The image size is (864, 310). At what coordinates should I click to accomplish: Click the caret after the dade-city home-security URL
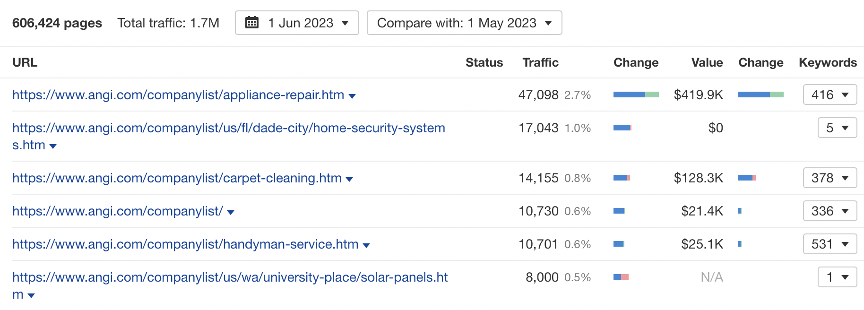point(53,146)
